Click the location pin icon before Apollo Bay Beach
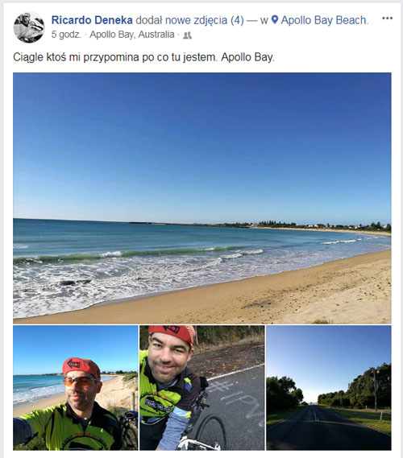403x458 pixels. 275,20
